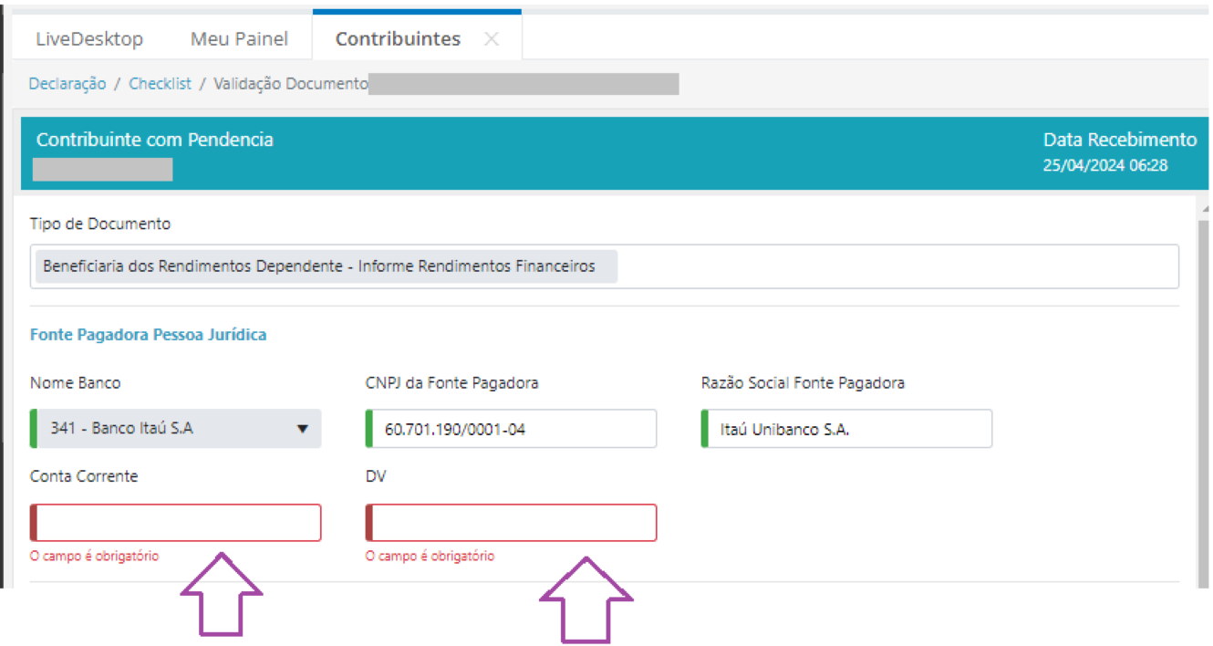Viewport: 1213px width, 646px height.
Task: Click the Conta Corrente required-field error message
Action: point(95,556)
